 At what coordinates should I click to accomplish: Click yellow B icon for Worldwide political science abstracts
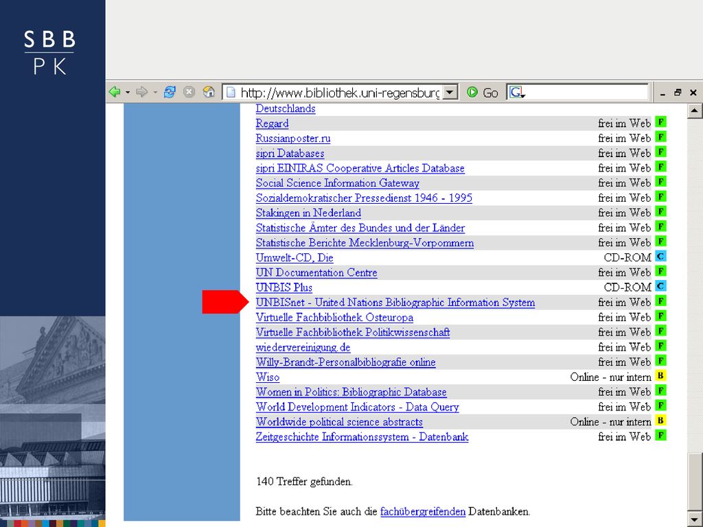pos(660,420)
